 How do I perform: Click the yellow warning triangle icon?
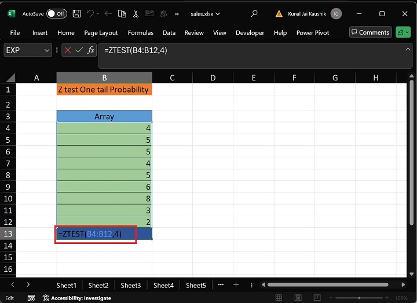tap(279, 13)
